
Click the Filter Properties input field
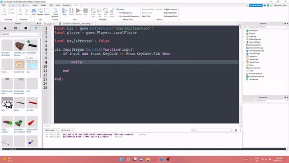click(x=266, y=101)
